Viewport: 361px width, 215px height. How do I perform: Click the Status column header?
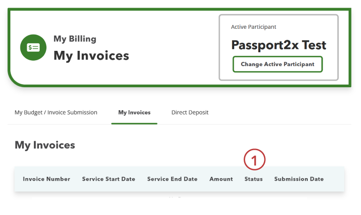[253, 179]
